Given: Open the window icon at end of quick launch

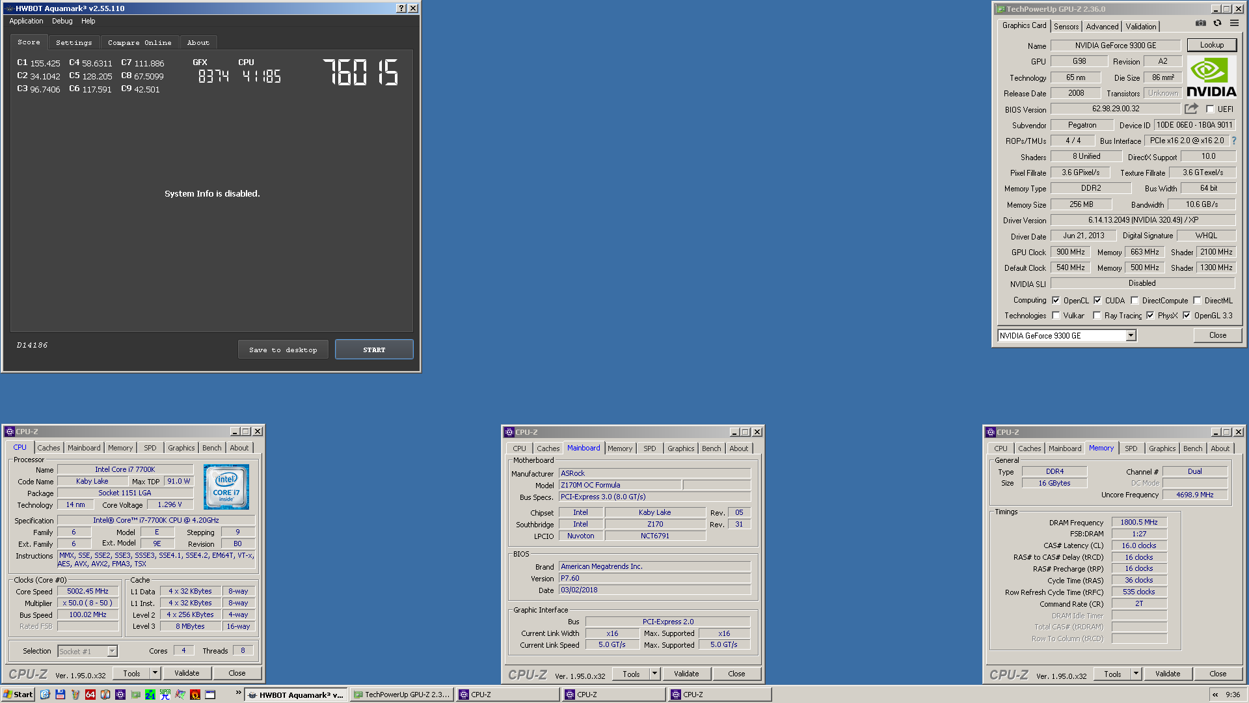Looking at the screenshot, I should point(210,695).
